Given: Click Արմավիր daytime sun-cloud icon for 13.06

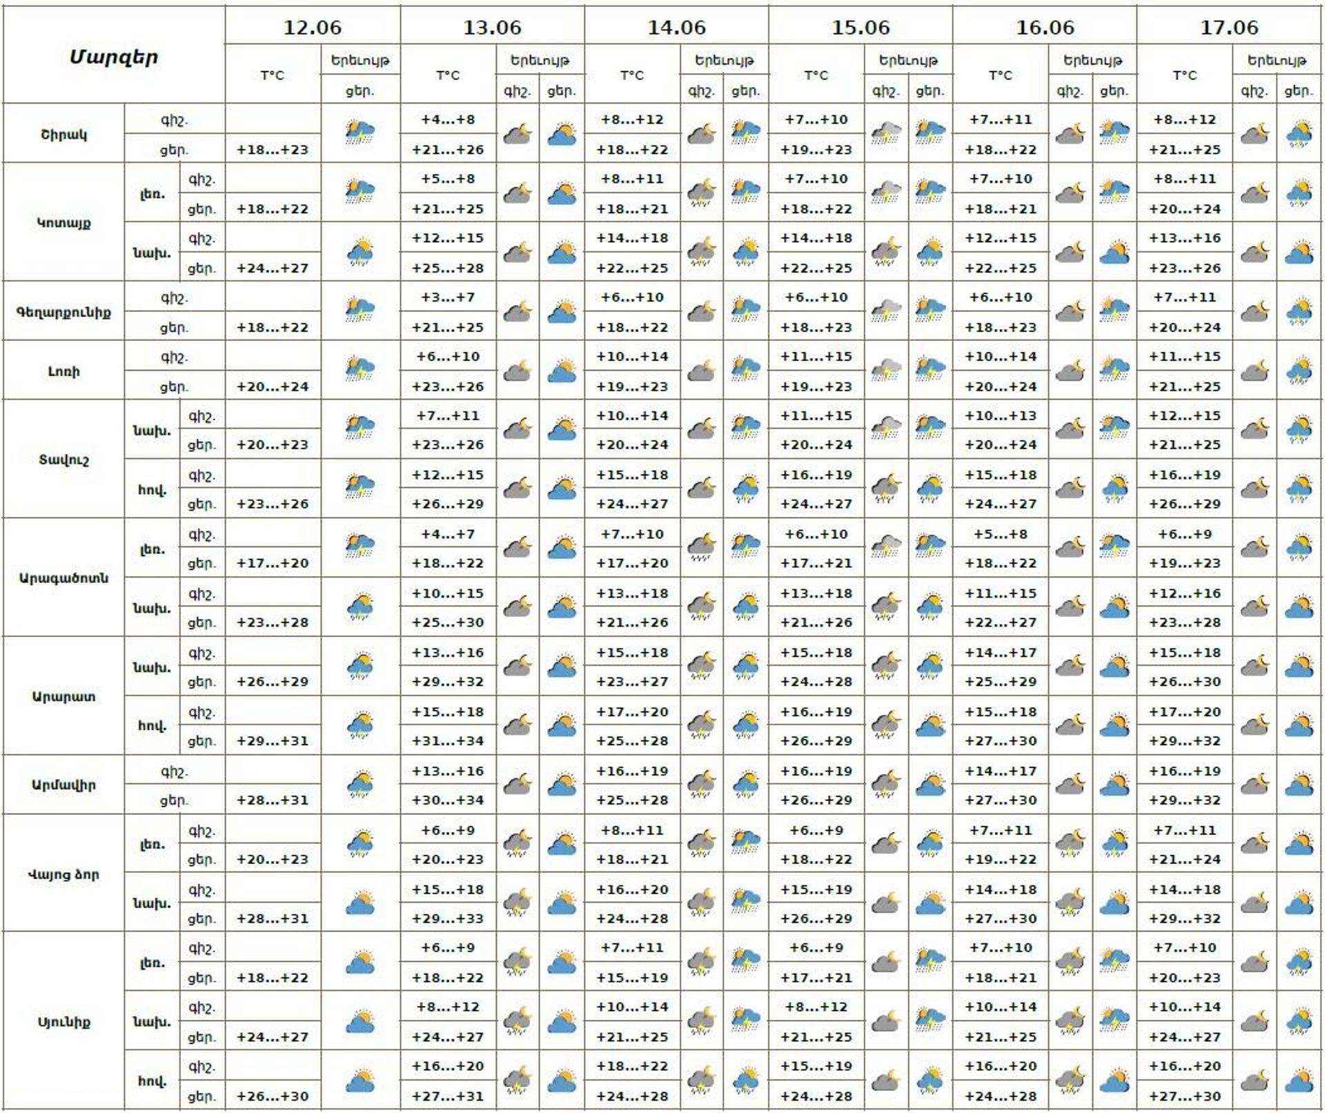Looking at the screenshot, I should point(562,785).
